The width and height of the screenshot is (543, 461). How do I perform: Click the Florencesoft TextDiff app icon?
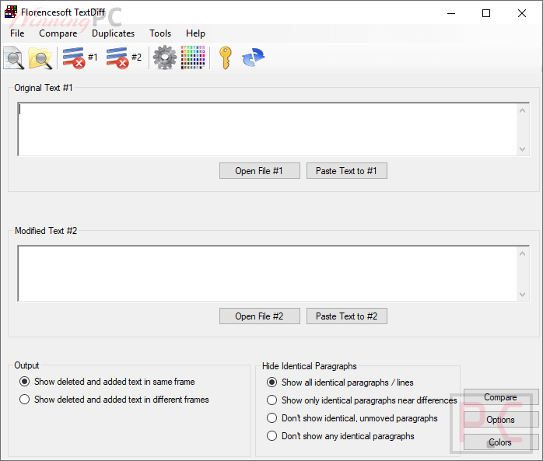11,12
